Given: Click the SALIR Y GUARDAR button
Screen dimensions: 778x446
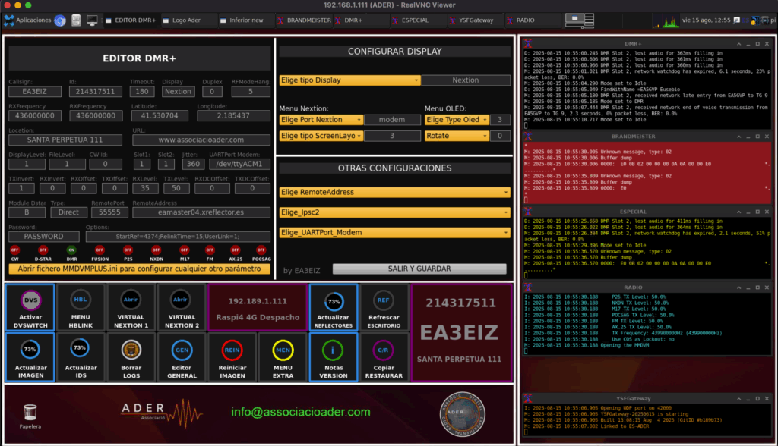Looking at the screenshot, I should (x=419, y=269).
